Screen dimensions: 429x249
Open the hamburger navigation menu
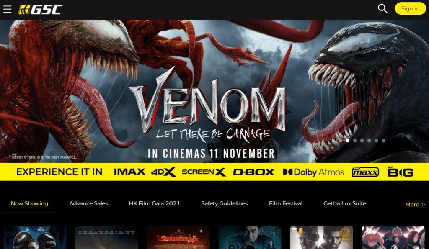pyautogui.click(x=8, y=9)
